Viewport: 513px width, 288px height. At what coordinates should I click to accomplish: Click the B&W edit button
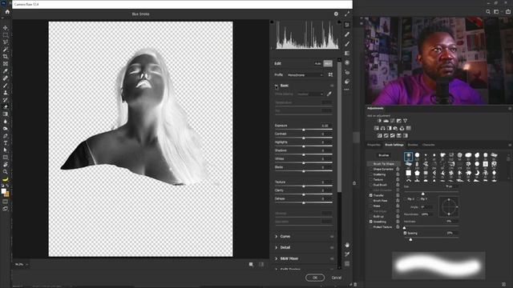tap(328, 64)
